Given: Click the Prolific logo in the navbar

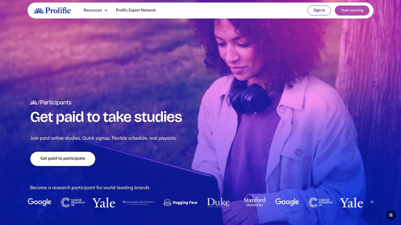Looking at the screenshot, I should point(52,10).
